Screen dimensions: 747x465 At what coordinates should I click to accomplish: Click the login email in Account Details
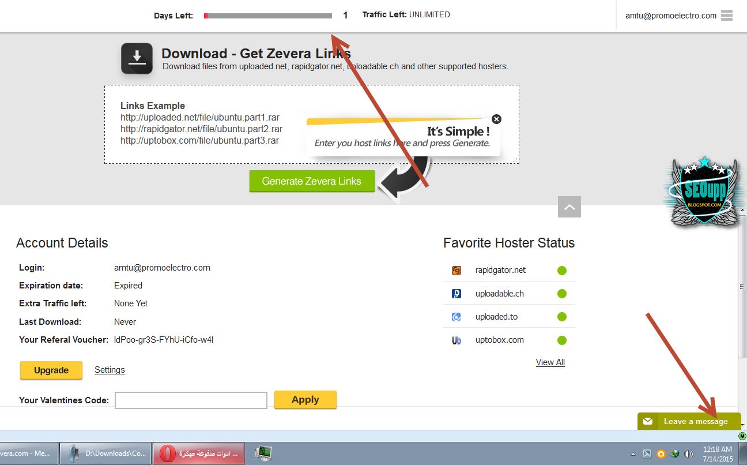(x=162, y=268)
